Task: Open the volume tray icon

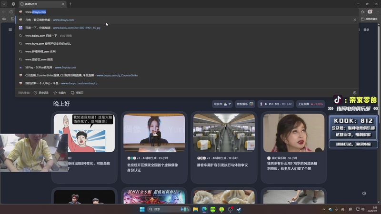Action: (363, 209)
